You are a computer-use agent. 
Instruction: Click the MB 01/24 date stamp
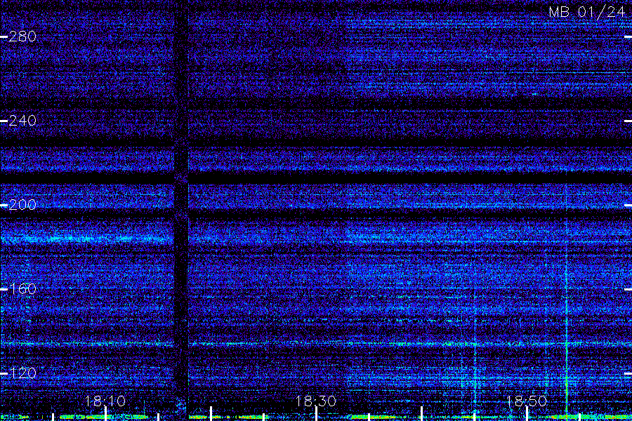click(x=587, y=12)
